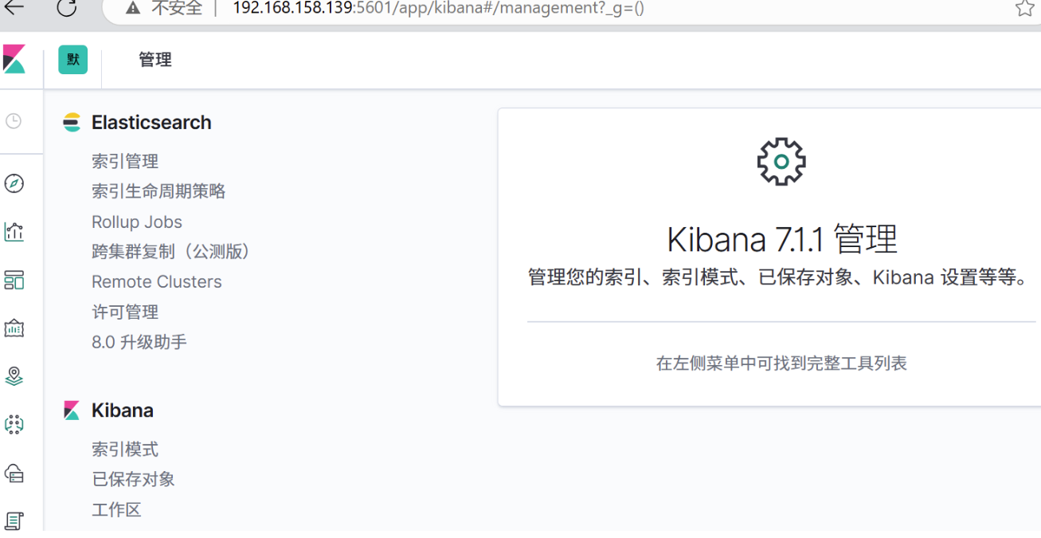Open 已保存对象 under Kibana

pos(133,479)
